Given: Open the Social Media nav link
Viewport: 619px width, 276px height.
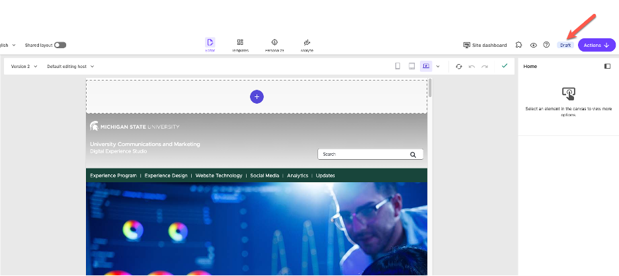Looking at the screenshot, I should [265, 176].
